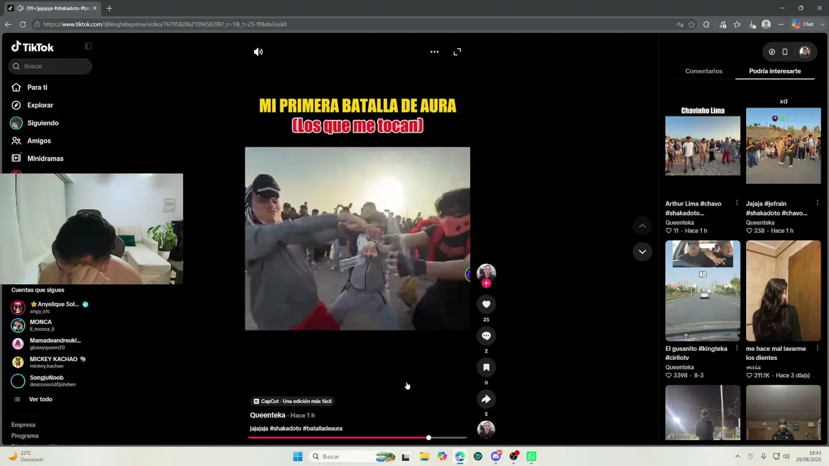Open the 'me hace mal lavarme' video thumbnail

pos(783,291)
